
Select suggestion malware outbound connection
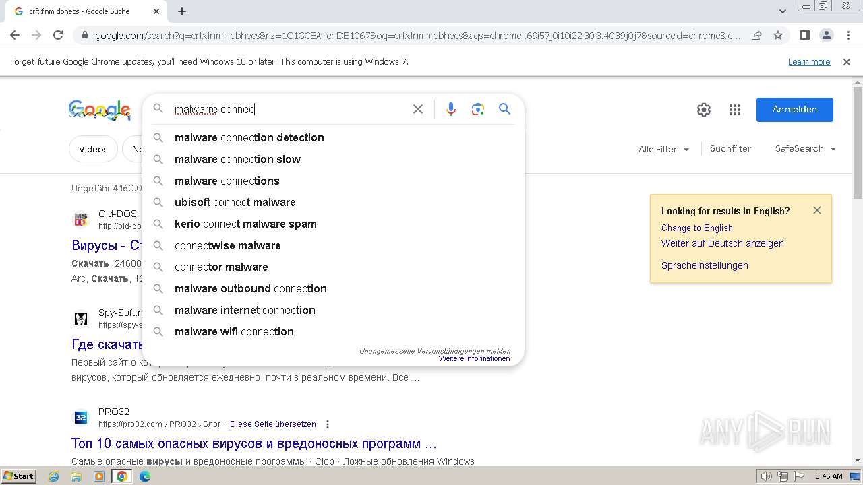[x=334, y=288]
